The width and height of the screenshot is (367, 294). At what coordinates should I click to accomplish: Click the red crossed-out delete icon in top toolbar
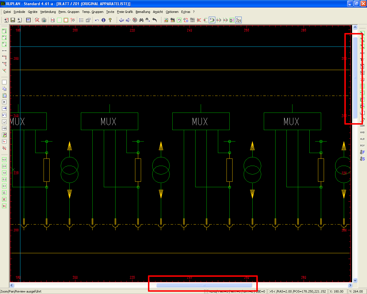(x=37, y=20)
